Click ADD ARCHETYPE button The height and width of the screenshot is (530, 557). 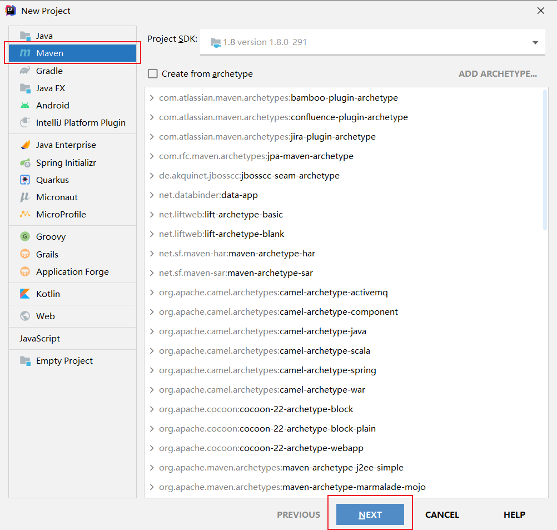tap(498, 73)
